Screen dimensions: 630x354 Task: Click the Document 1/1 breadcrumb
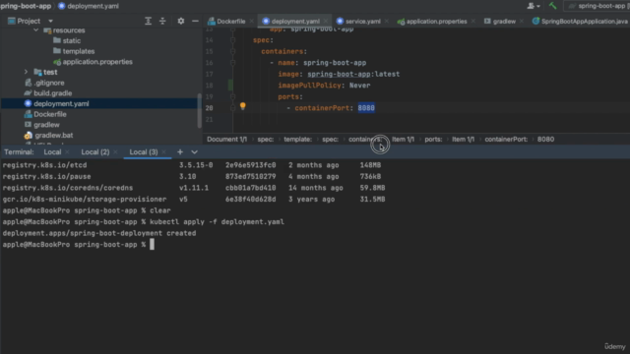(x=226, y=139)
